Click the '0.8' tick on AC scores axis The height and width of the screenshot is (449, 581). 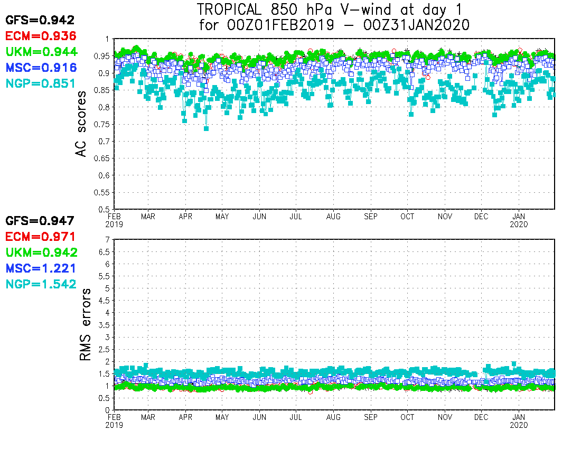click(104, 107)
